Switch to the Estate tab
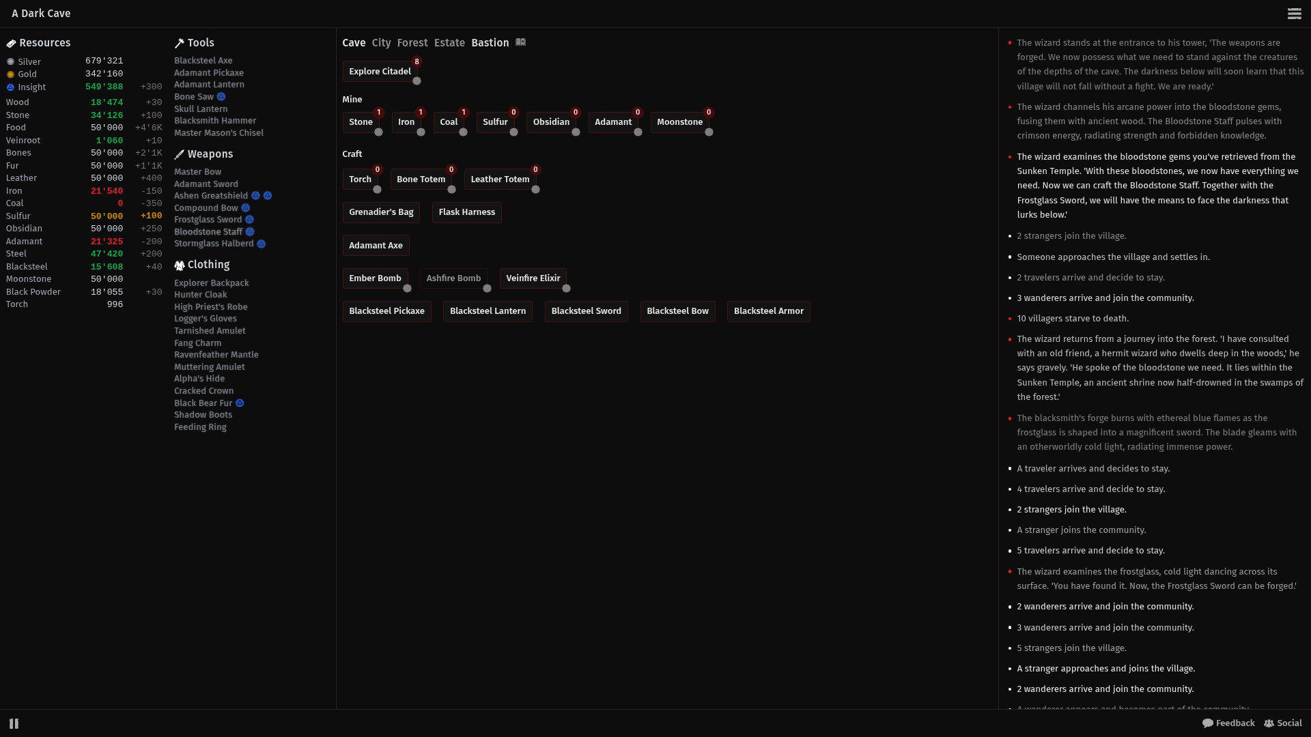Image resolution: width=1311 pixels, height=737 pixels. tap(449, 43)
